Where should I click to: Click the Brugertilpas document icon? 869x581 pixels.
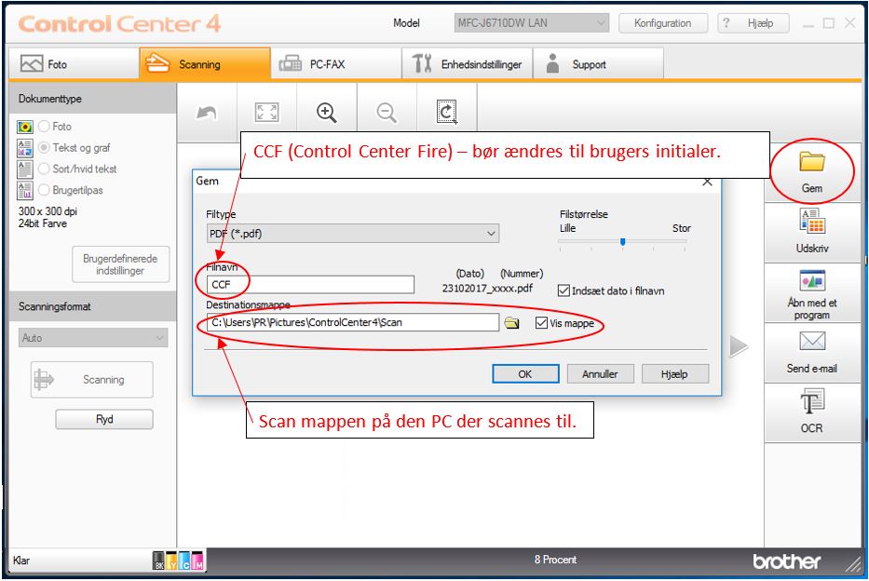click(x=24, y=190)
